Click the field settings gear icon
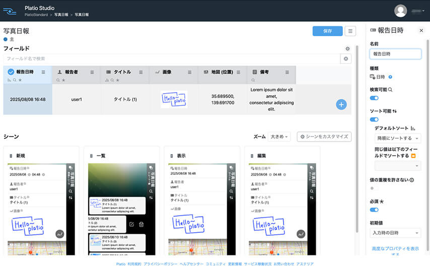The height and width of the screenshot is (269, 430). click(x=347, y=49)
